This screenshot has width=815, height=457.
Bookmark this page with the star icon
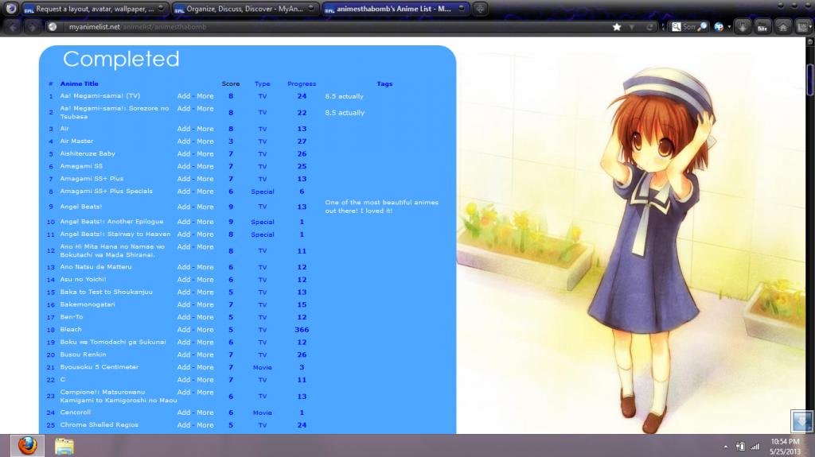[x=617, y=26]
